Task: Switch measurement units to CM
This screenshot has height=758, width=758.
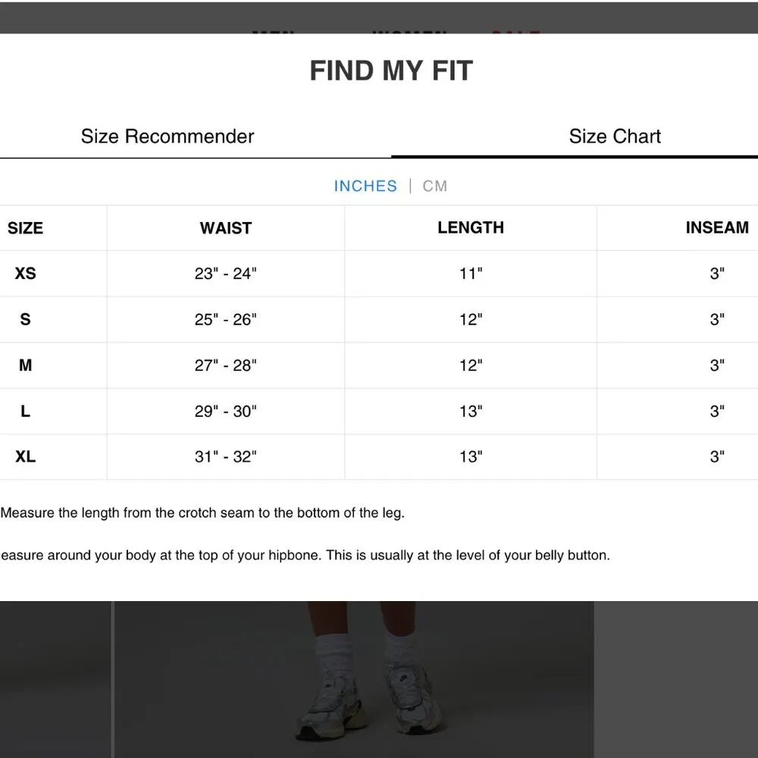Action: click(435, 186)
